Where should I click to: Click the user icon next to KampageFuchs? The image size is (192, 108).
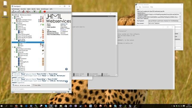pyautogui.click(x=19, y=62)
